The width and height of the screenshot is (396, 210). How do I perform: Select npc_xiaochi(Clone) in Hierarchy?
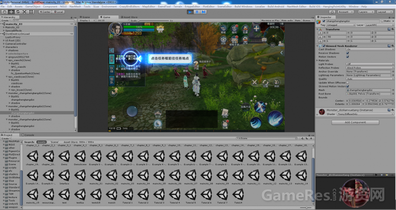tap(19, 60)
